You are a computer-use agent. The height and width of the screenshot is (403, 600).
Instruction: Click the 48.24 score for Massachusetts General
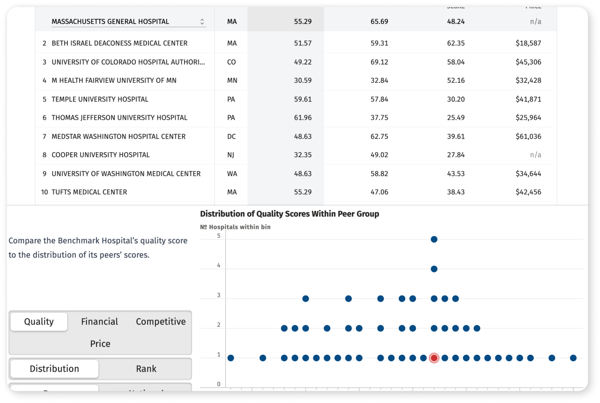[456, 22]
